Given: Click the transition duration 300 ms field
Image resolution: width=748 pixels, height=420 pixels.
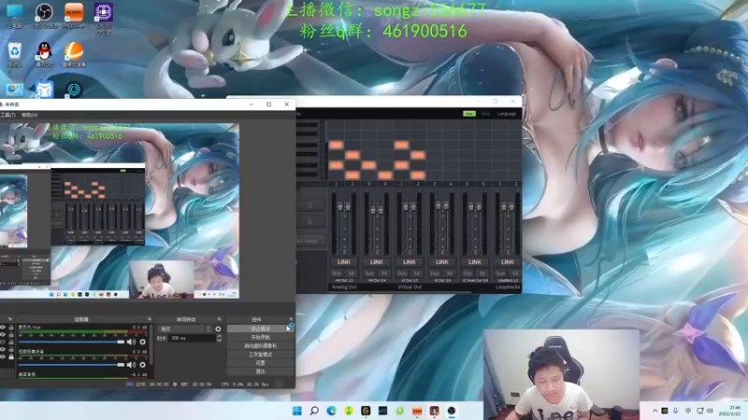Looking at the screenshot, I should 193,338.
